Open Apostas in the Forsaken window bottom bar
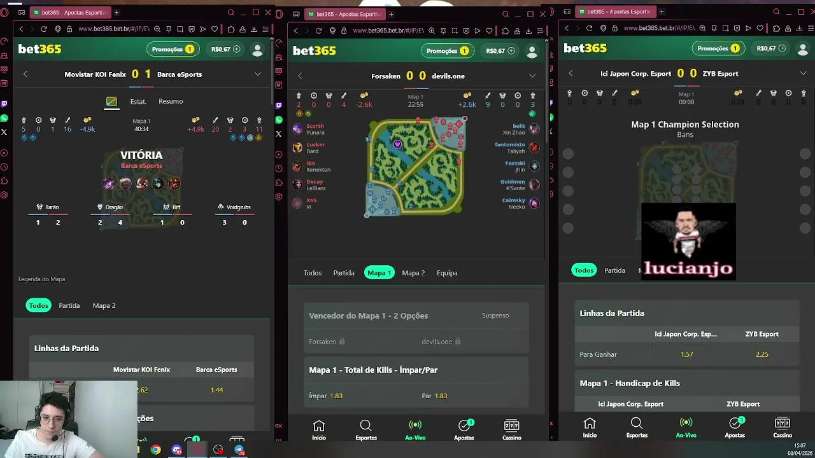The width and height of the screenshot is (815, 458). tap(464, 430)
